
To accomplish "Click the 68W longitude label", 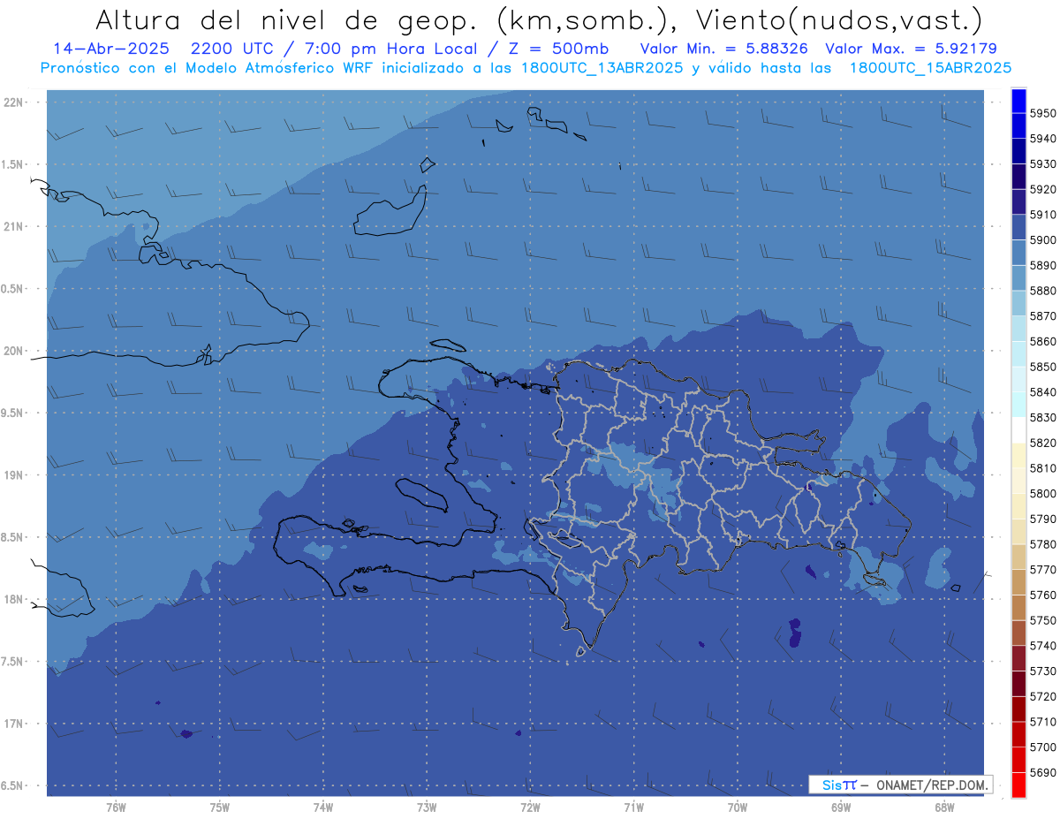I will 944,808.
